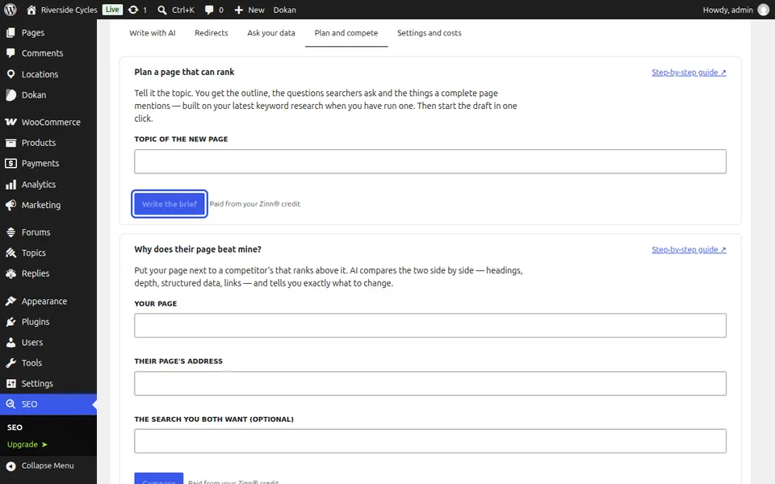Click the Replies sidebar icon

click(10, 273)
